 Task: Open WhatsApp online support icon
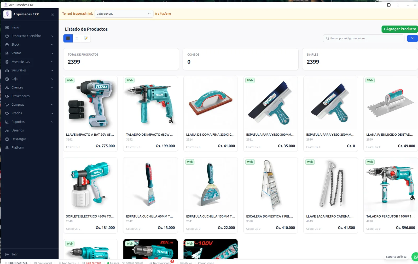coord(415,257)
